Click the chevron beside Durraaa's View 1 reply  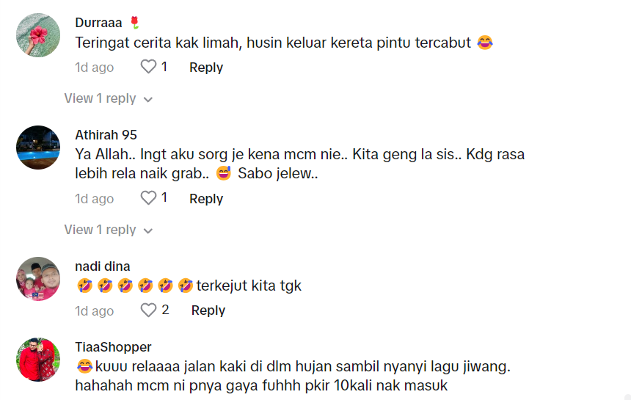pos(147,99)
